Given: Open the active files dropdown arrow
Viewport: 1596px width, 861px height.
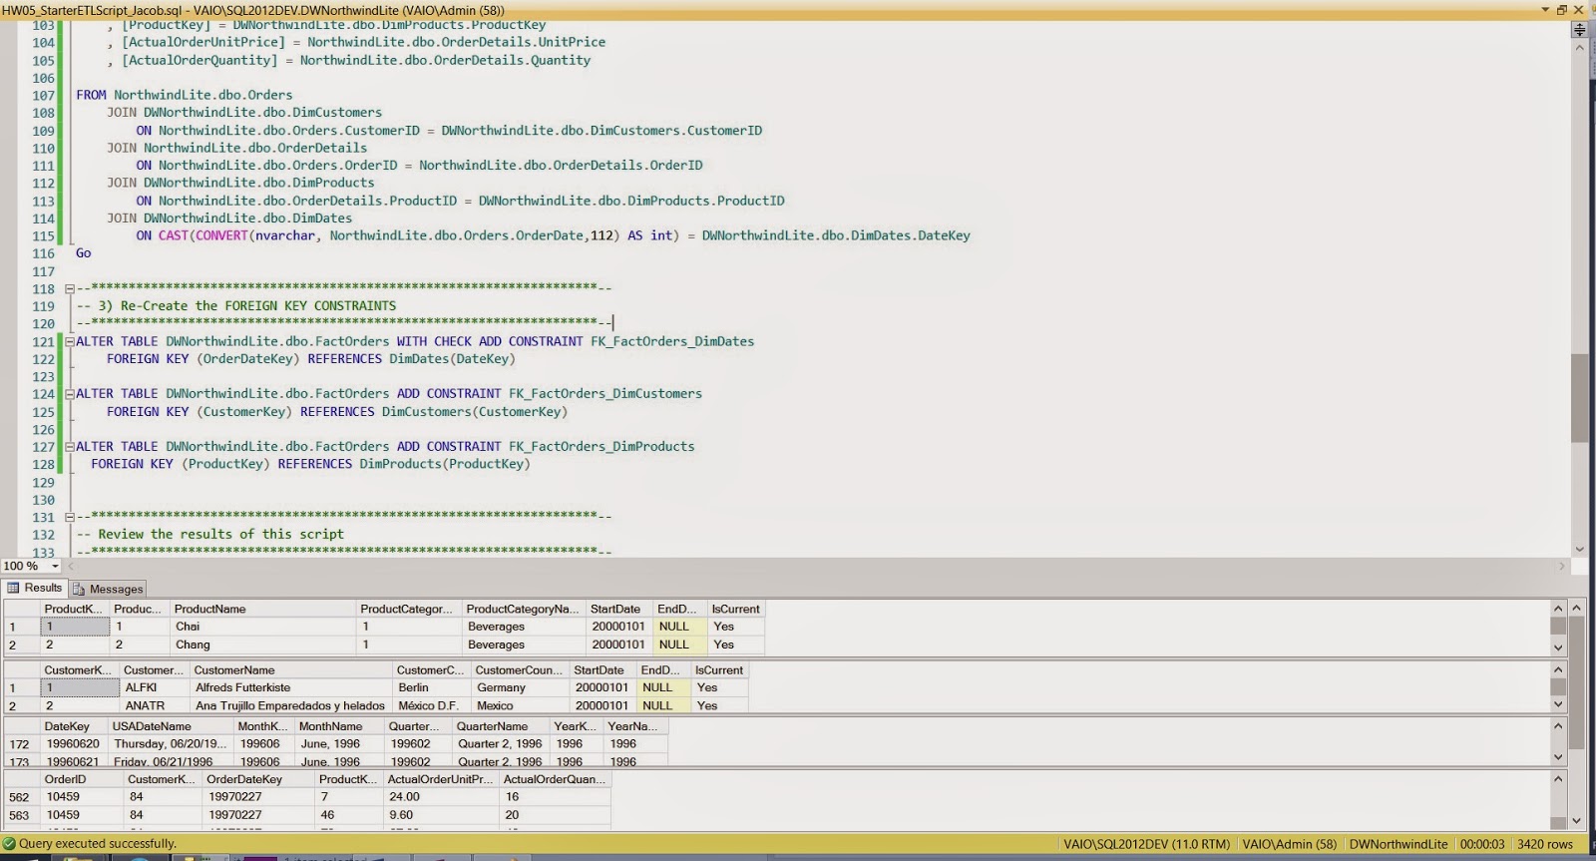Looking at the screenshot, I should 1545,9.
